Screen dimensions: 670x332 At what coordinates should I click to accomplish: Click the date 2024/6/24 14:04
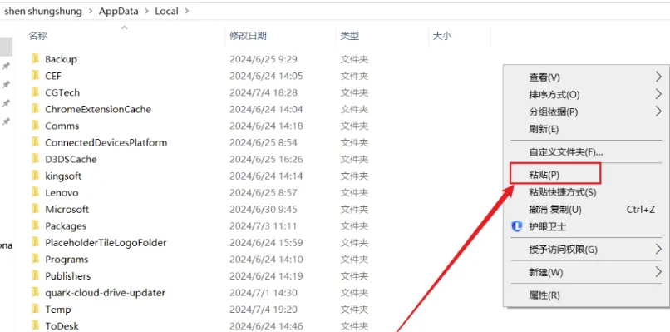(x=266, y=109)
